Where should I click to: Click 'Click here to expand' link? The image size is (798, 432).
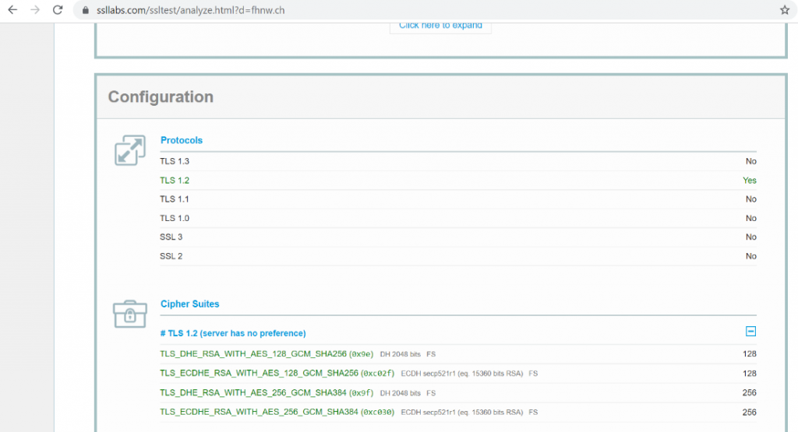click(x=440, y=25)
